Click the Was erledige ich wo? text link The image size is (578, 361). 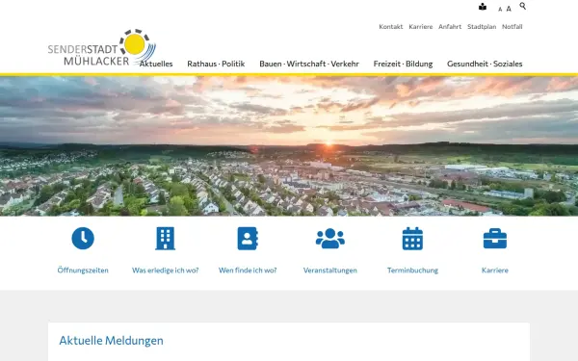pyautogui.click(x=165, y=270)
